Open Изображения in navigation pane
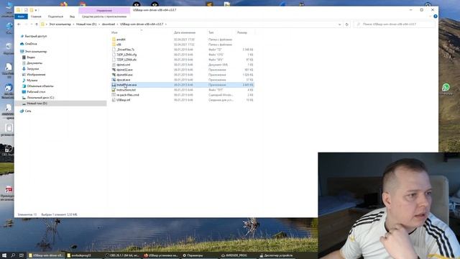460x259 pixels. (36, 75)
